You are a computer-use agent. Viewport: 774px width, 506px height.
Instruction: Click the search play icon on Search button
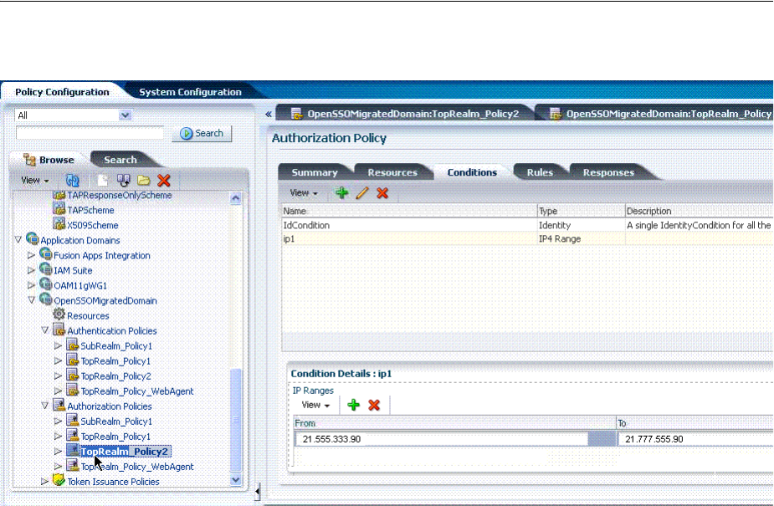pyautogui.click(x=186, y=133)
